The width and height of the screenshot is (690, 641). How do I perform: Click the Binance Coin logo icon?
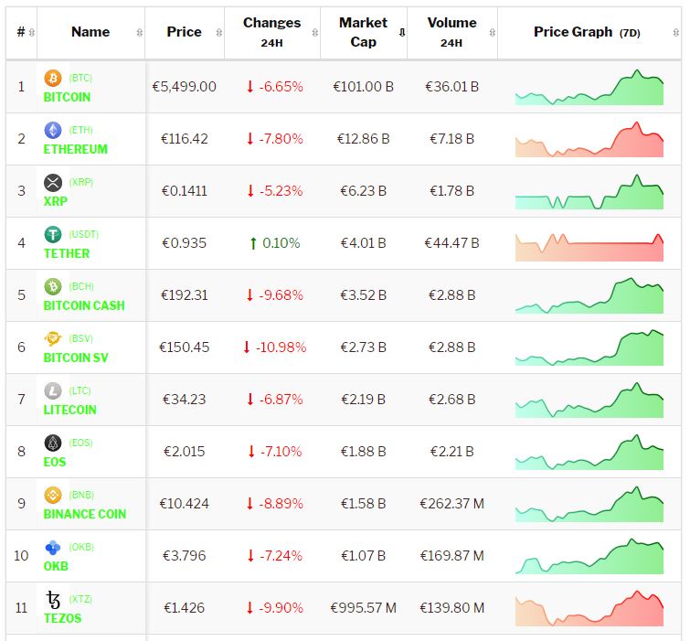53,496
